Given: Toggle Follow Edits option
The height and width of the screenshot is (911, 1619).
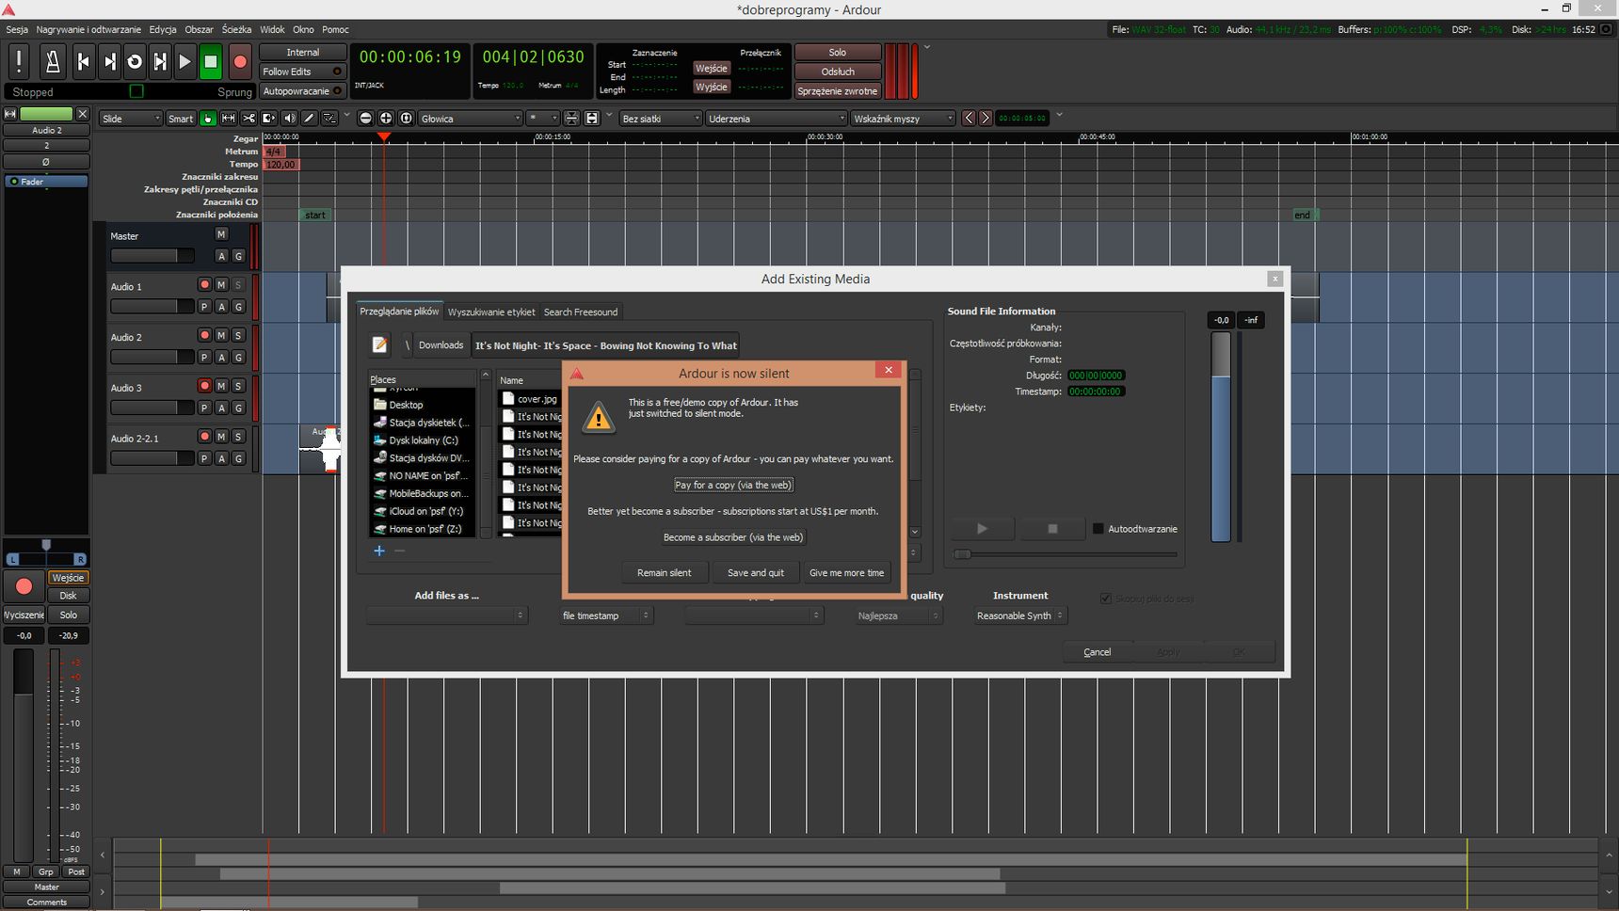Looking at the screenshot, I should pos(302,72).
